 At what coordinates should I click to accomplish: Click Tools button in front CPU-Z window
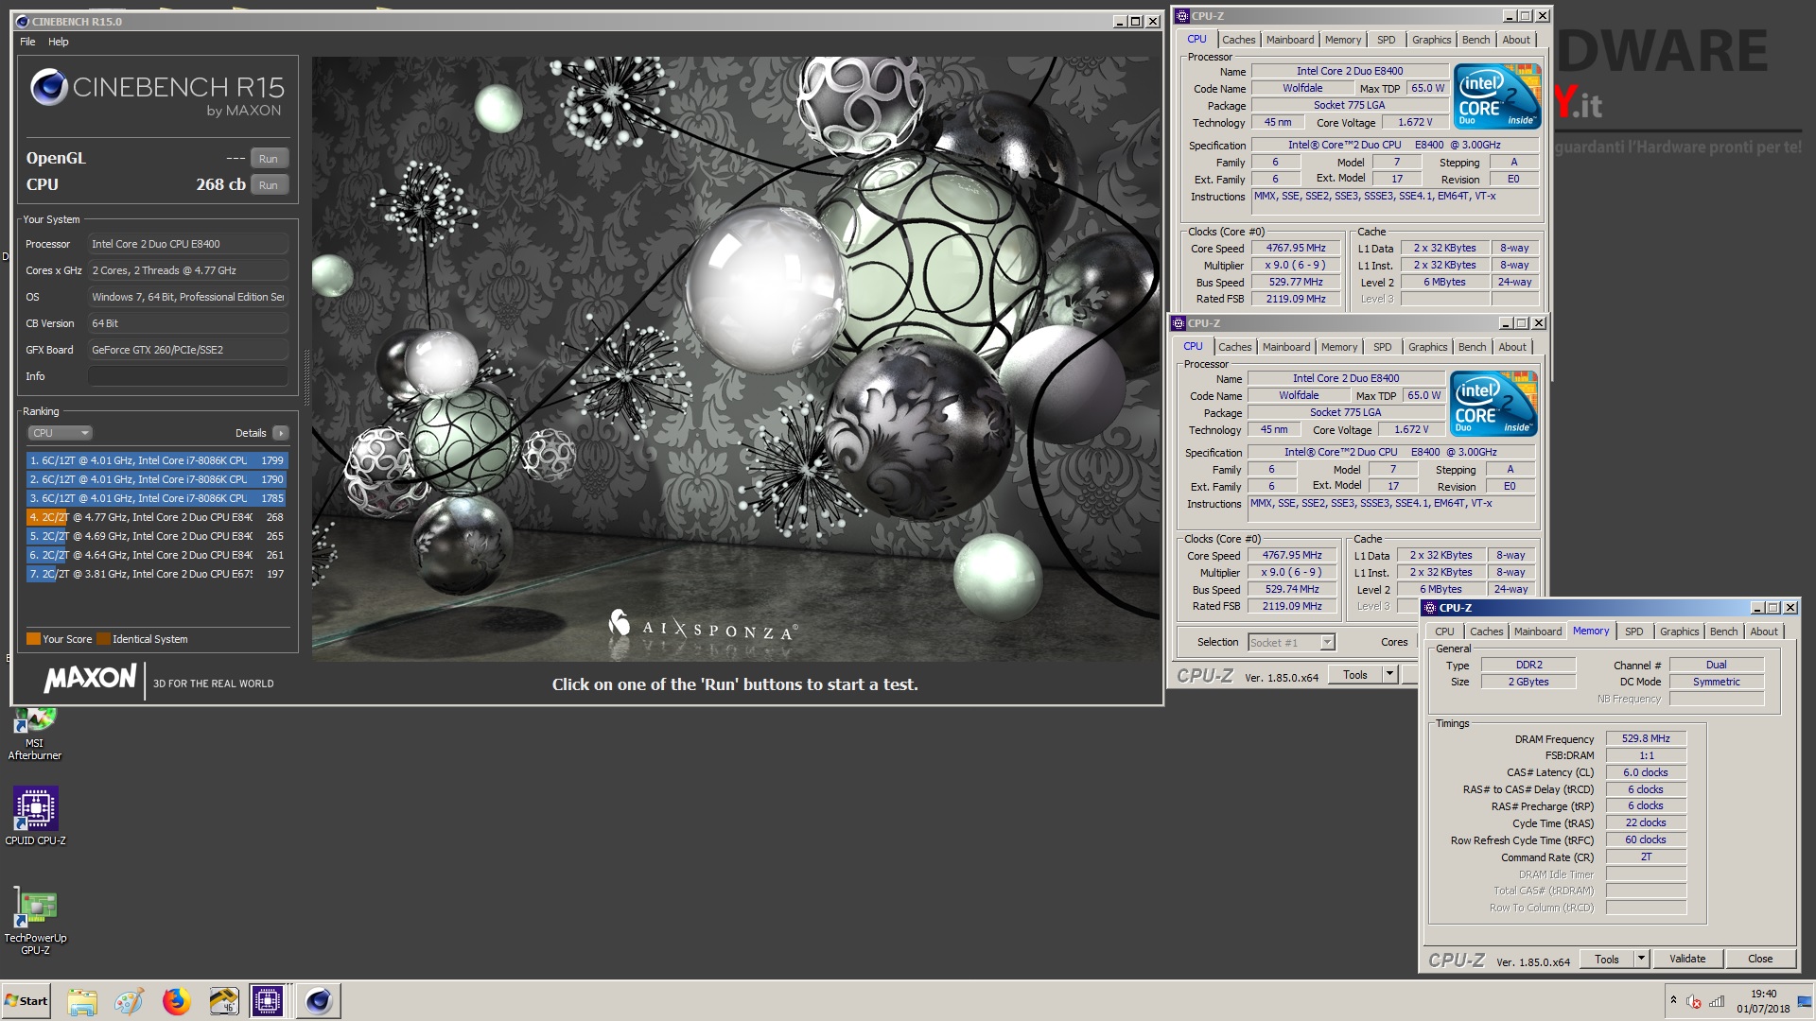click(1607, 960)
